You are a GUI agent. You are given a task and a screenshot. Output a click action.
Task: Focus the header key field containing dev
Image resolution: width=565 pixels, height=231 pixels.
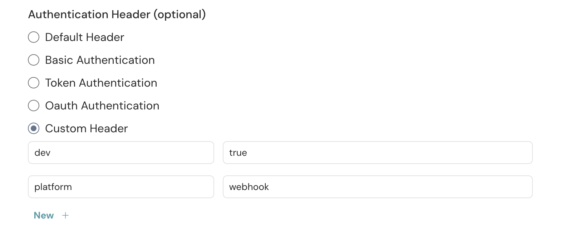121,153
